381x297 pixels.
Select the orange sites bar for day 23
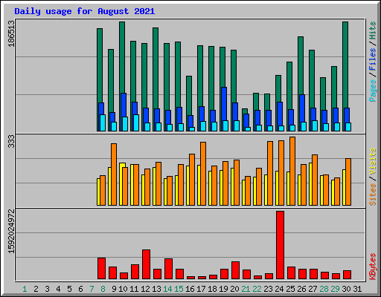270,173
